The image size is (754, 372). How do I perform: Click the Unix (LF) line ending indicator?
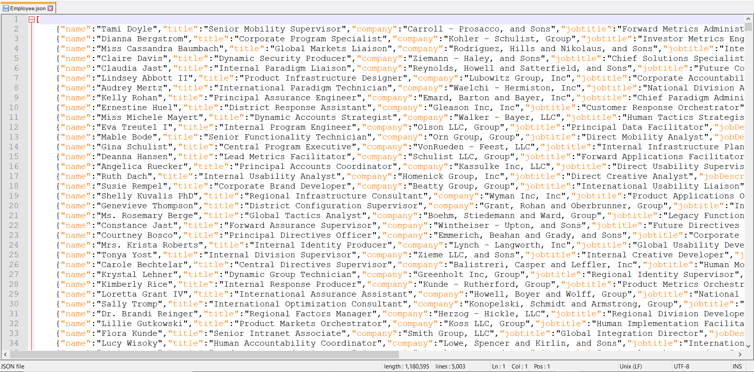pos(631,366)
